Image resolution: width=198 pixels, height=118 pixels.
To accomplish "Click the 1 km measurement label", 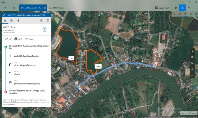I will click(x=71, y=58).
